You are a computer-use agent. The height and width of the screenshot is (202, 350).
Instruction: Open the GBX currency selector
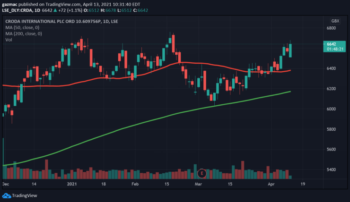click(x=335, y=21)
